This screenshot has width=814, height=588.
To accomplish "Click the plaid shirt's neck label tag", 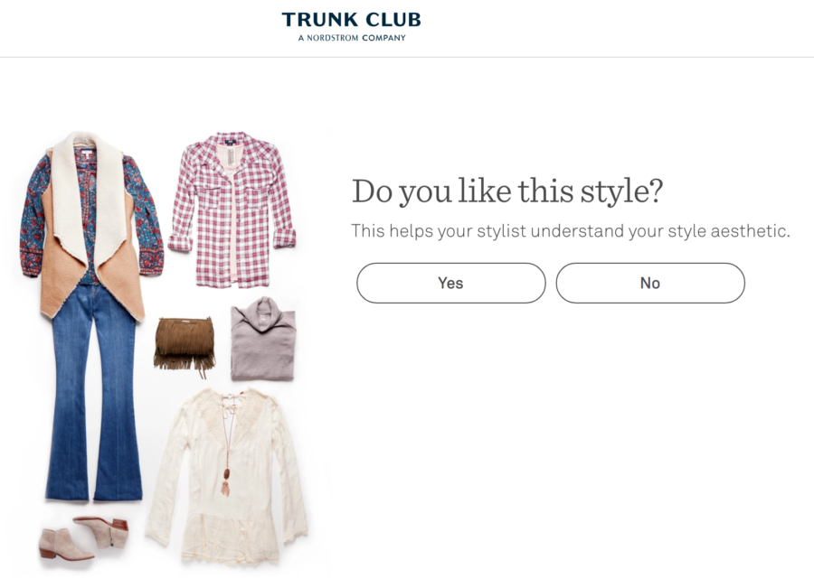I will click(230, 141).
